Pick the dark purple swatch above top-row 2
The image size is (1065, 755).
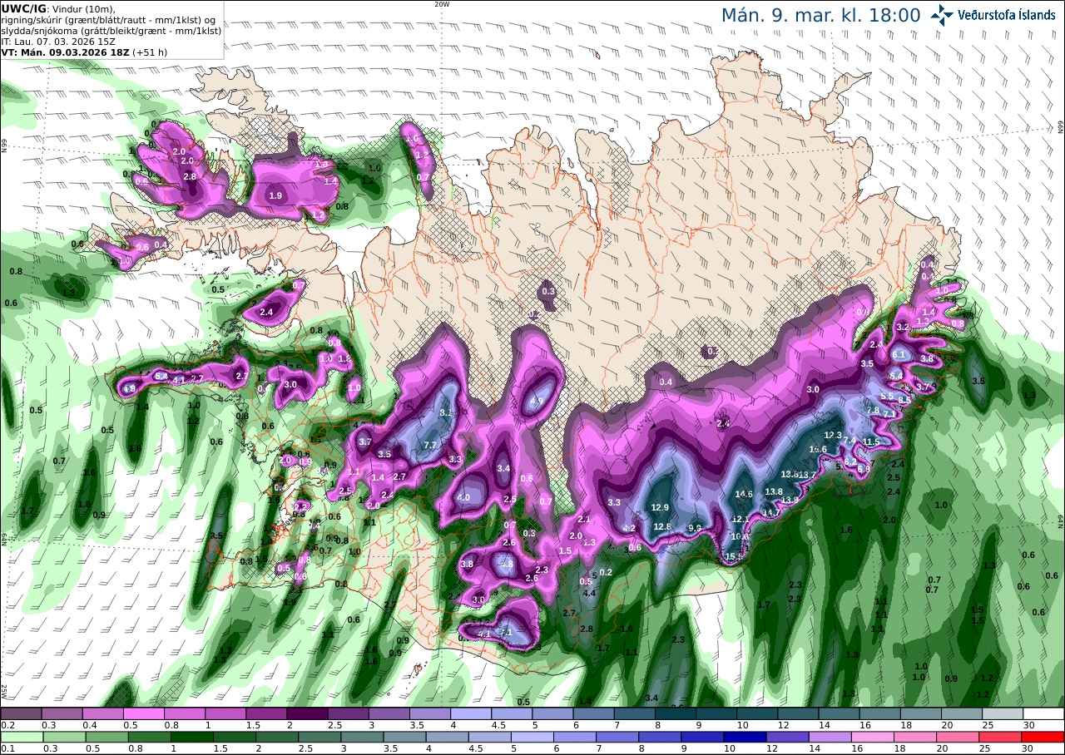(307, 713)
